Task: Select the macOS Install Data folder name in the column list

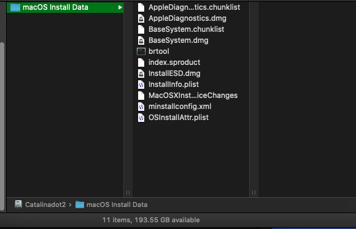Action: click(x=55, y=7)
